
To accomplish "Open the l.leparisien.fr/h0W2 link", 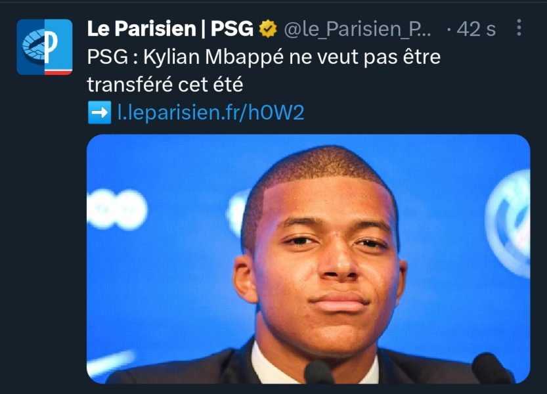I will coord(211,112).
